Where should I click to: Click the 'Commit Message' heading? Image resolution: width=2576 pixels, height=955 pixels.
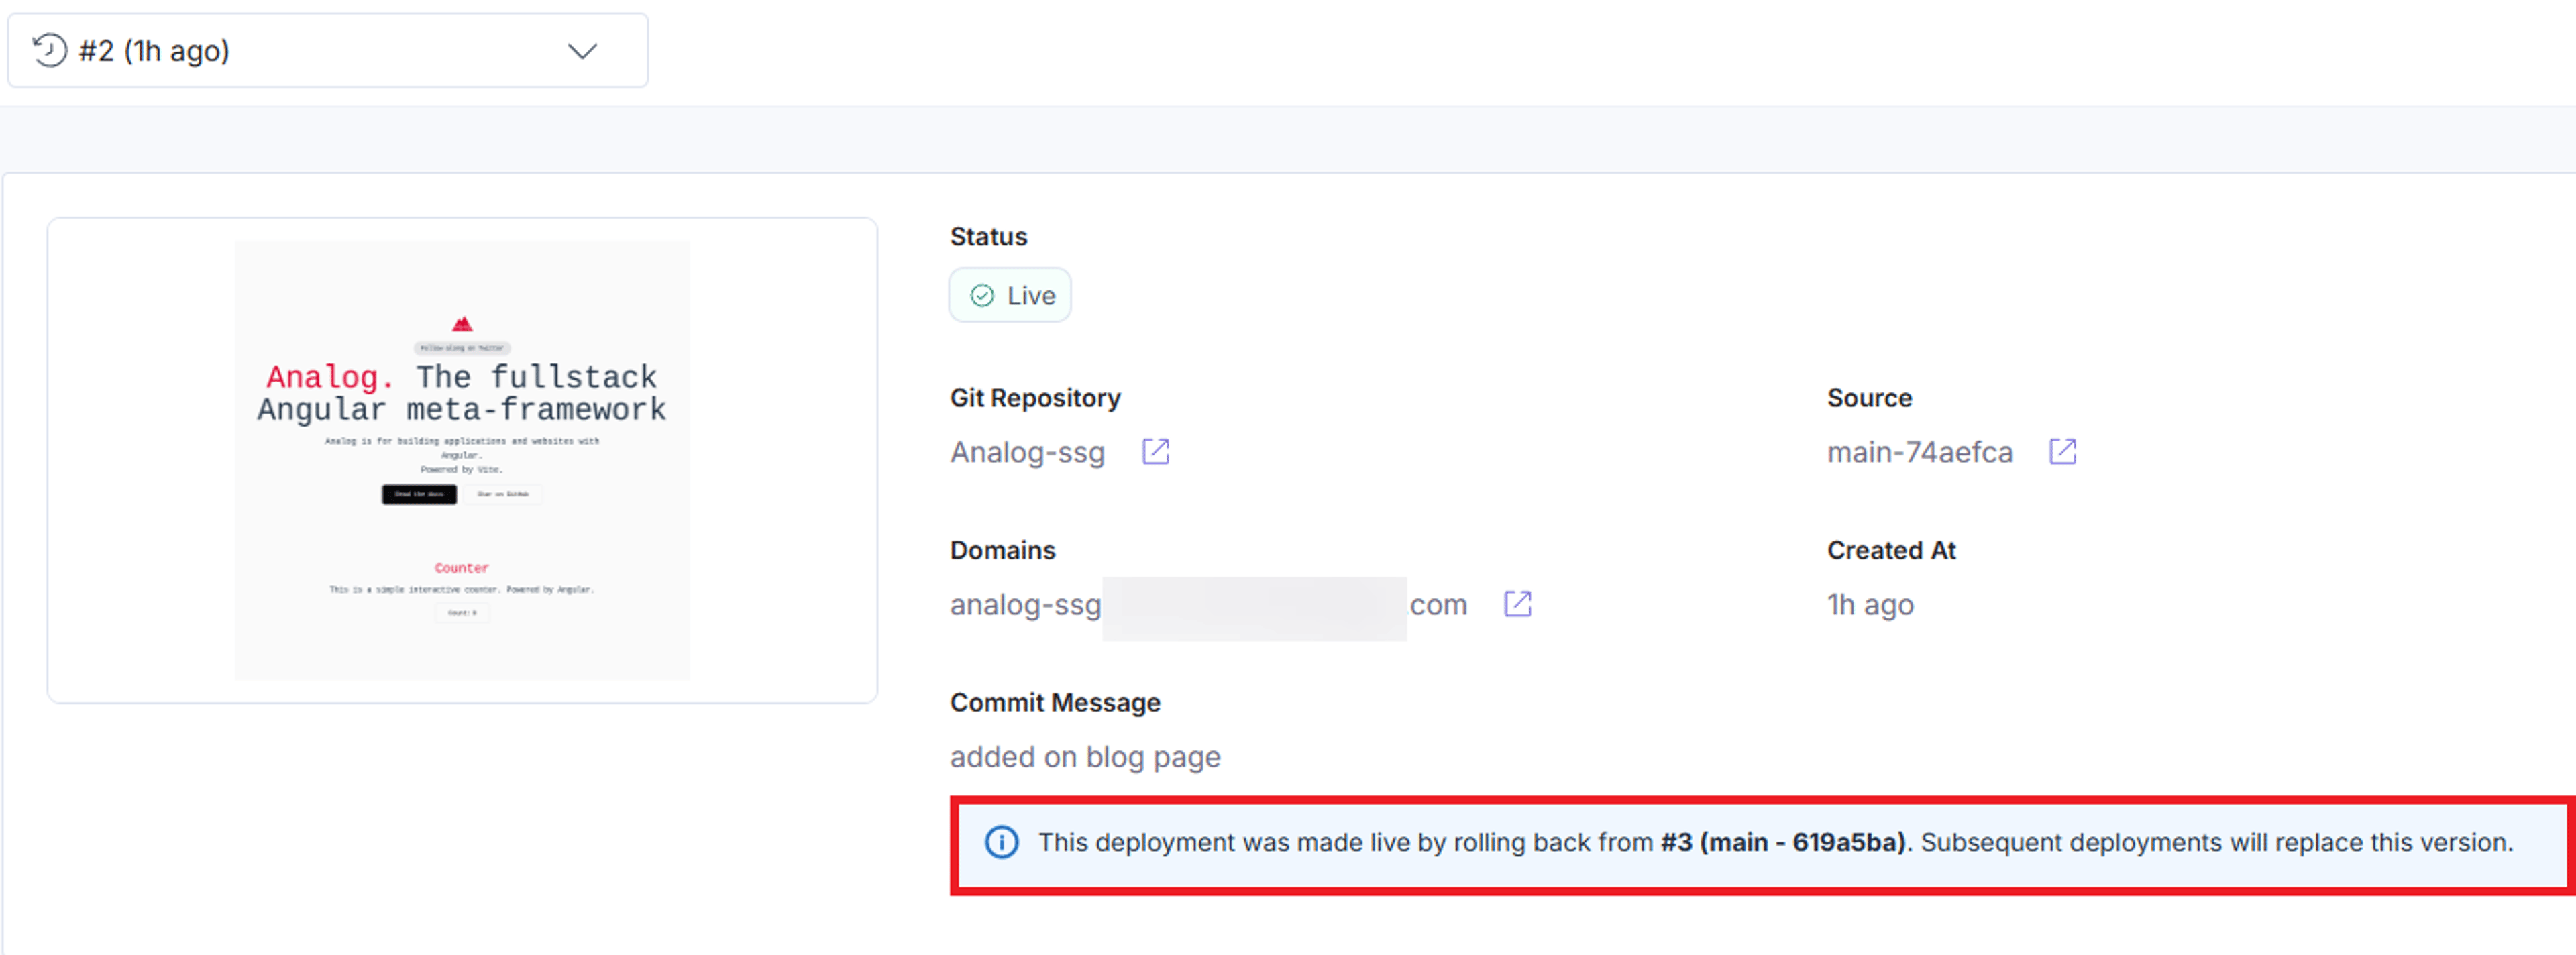[1055, 702]
